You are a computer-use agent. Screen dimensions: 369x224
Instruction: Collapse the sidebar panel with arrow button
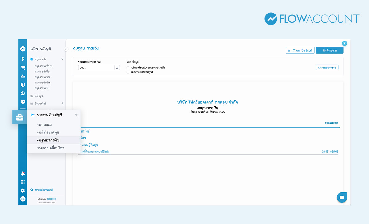66,49
